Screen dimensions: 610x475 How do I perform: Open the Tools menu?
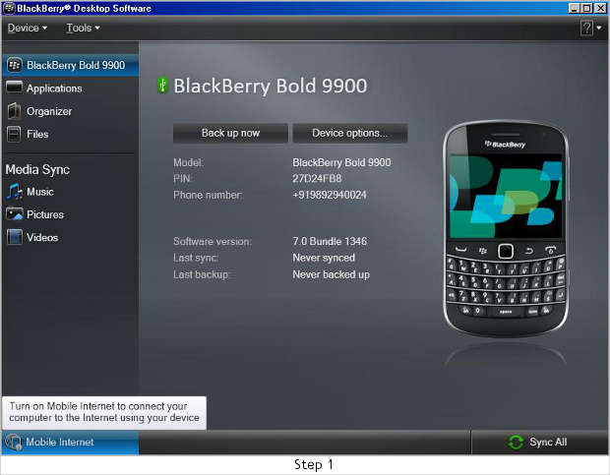tap(83, 28)
